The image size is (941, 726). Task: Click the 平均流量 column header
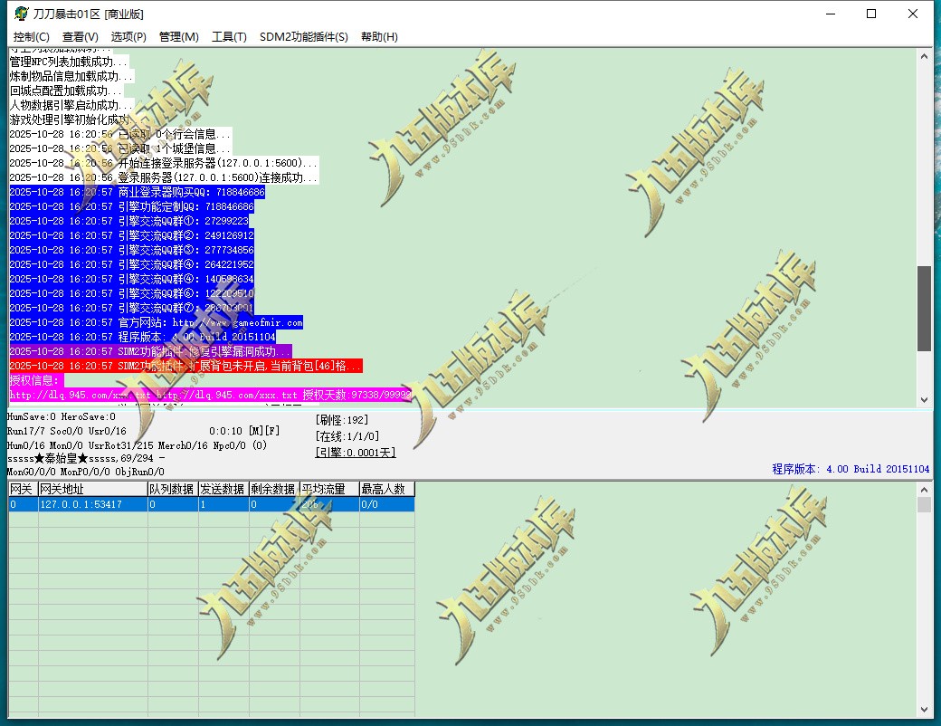[x=328, y=489]
